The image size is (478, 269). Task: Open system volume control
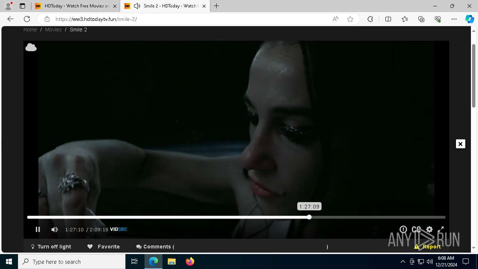(x=429, y=262)
